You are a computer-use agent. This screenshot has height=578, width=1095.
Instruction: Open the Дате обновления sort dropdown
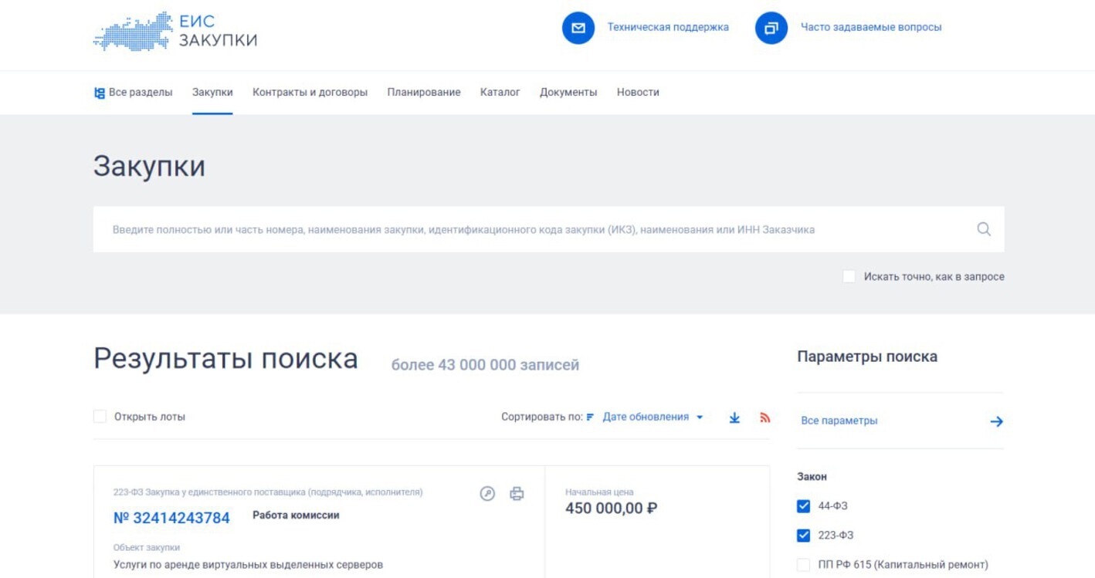(652, 417)
